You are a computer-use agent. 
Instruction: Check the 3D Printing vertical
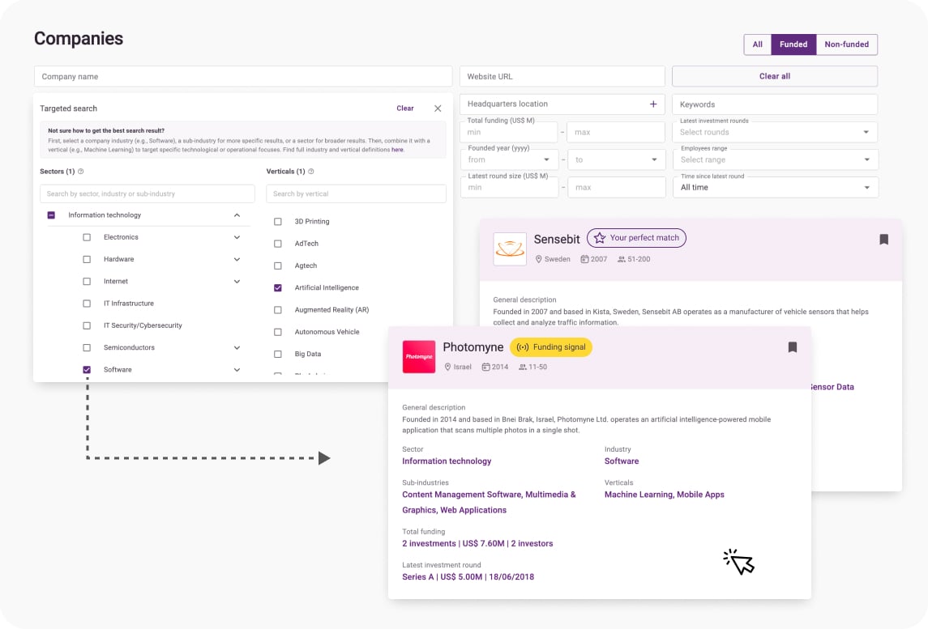[277, 222]
